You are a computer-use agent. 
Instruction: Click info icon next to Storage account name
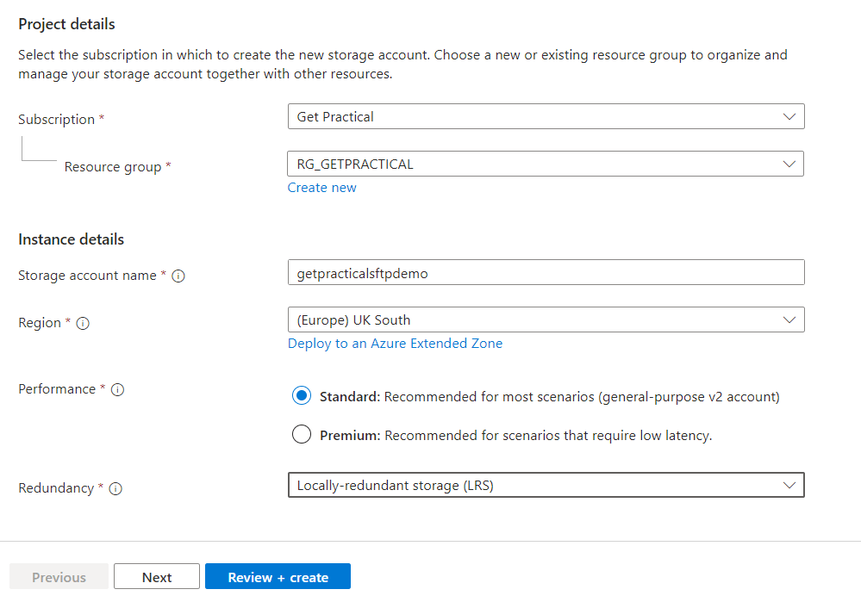pos(178,276)
